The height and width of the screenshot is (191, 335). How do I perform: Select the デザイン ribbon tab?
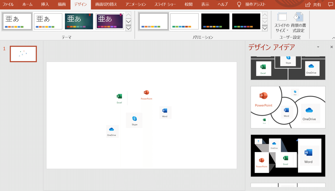[x=81, y=4]
